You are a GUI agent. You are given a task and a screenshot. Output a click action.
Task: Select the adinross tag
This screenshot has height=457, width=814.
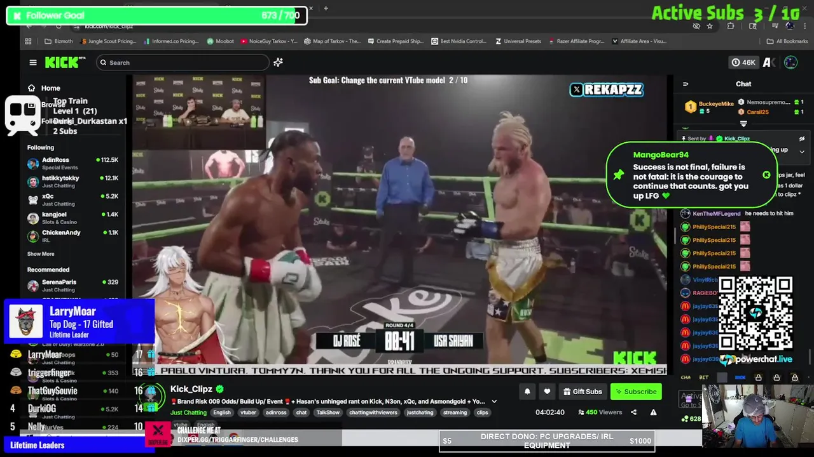point(276,413)
